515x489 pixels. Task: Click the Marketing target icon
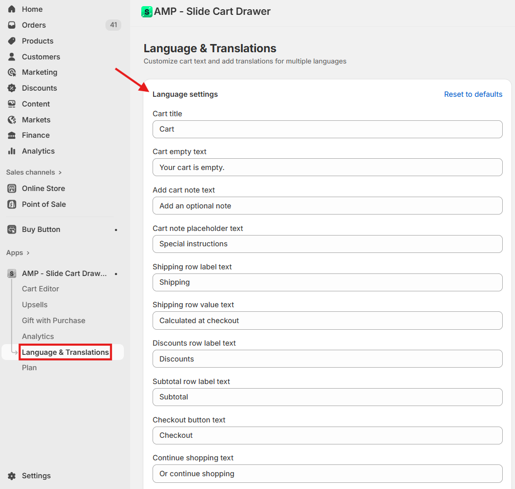12,72
